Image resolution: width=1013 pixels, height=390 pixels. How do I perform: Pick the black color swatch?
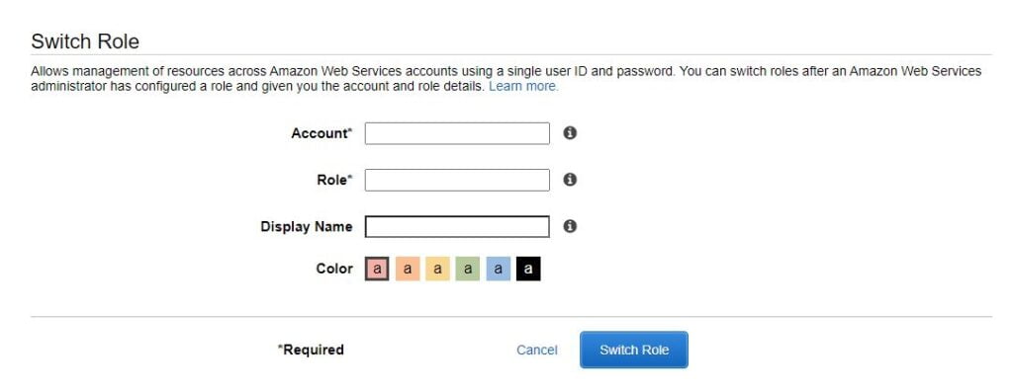pos(528,269)
